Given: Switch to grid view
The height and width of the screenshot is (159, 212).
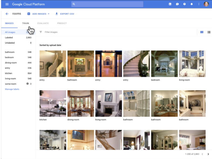Looking at the screenshot, I should tap(202, 32).
